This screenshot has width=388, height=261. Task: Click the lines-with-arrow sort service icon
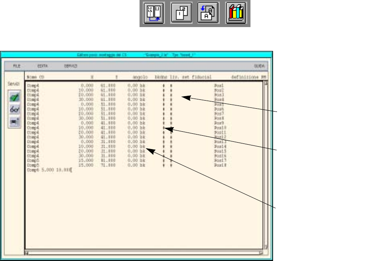pyautogui.click(x=15, y=122)
